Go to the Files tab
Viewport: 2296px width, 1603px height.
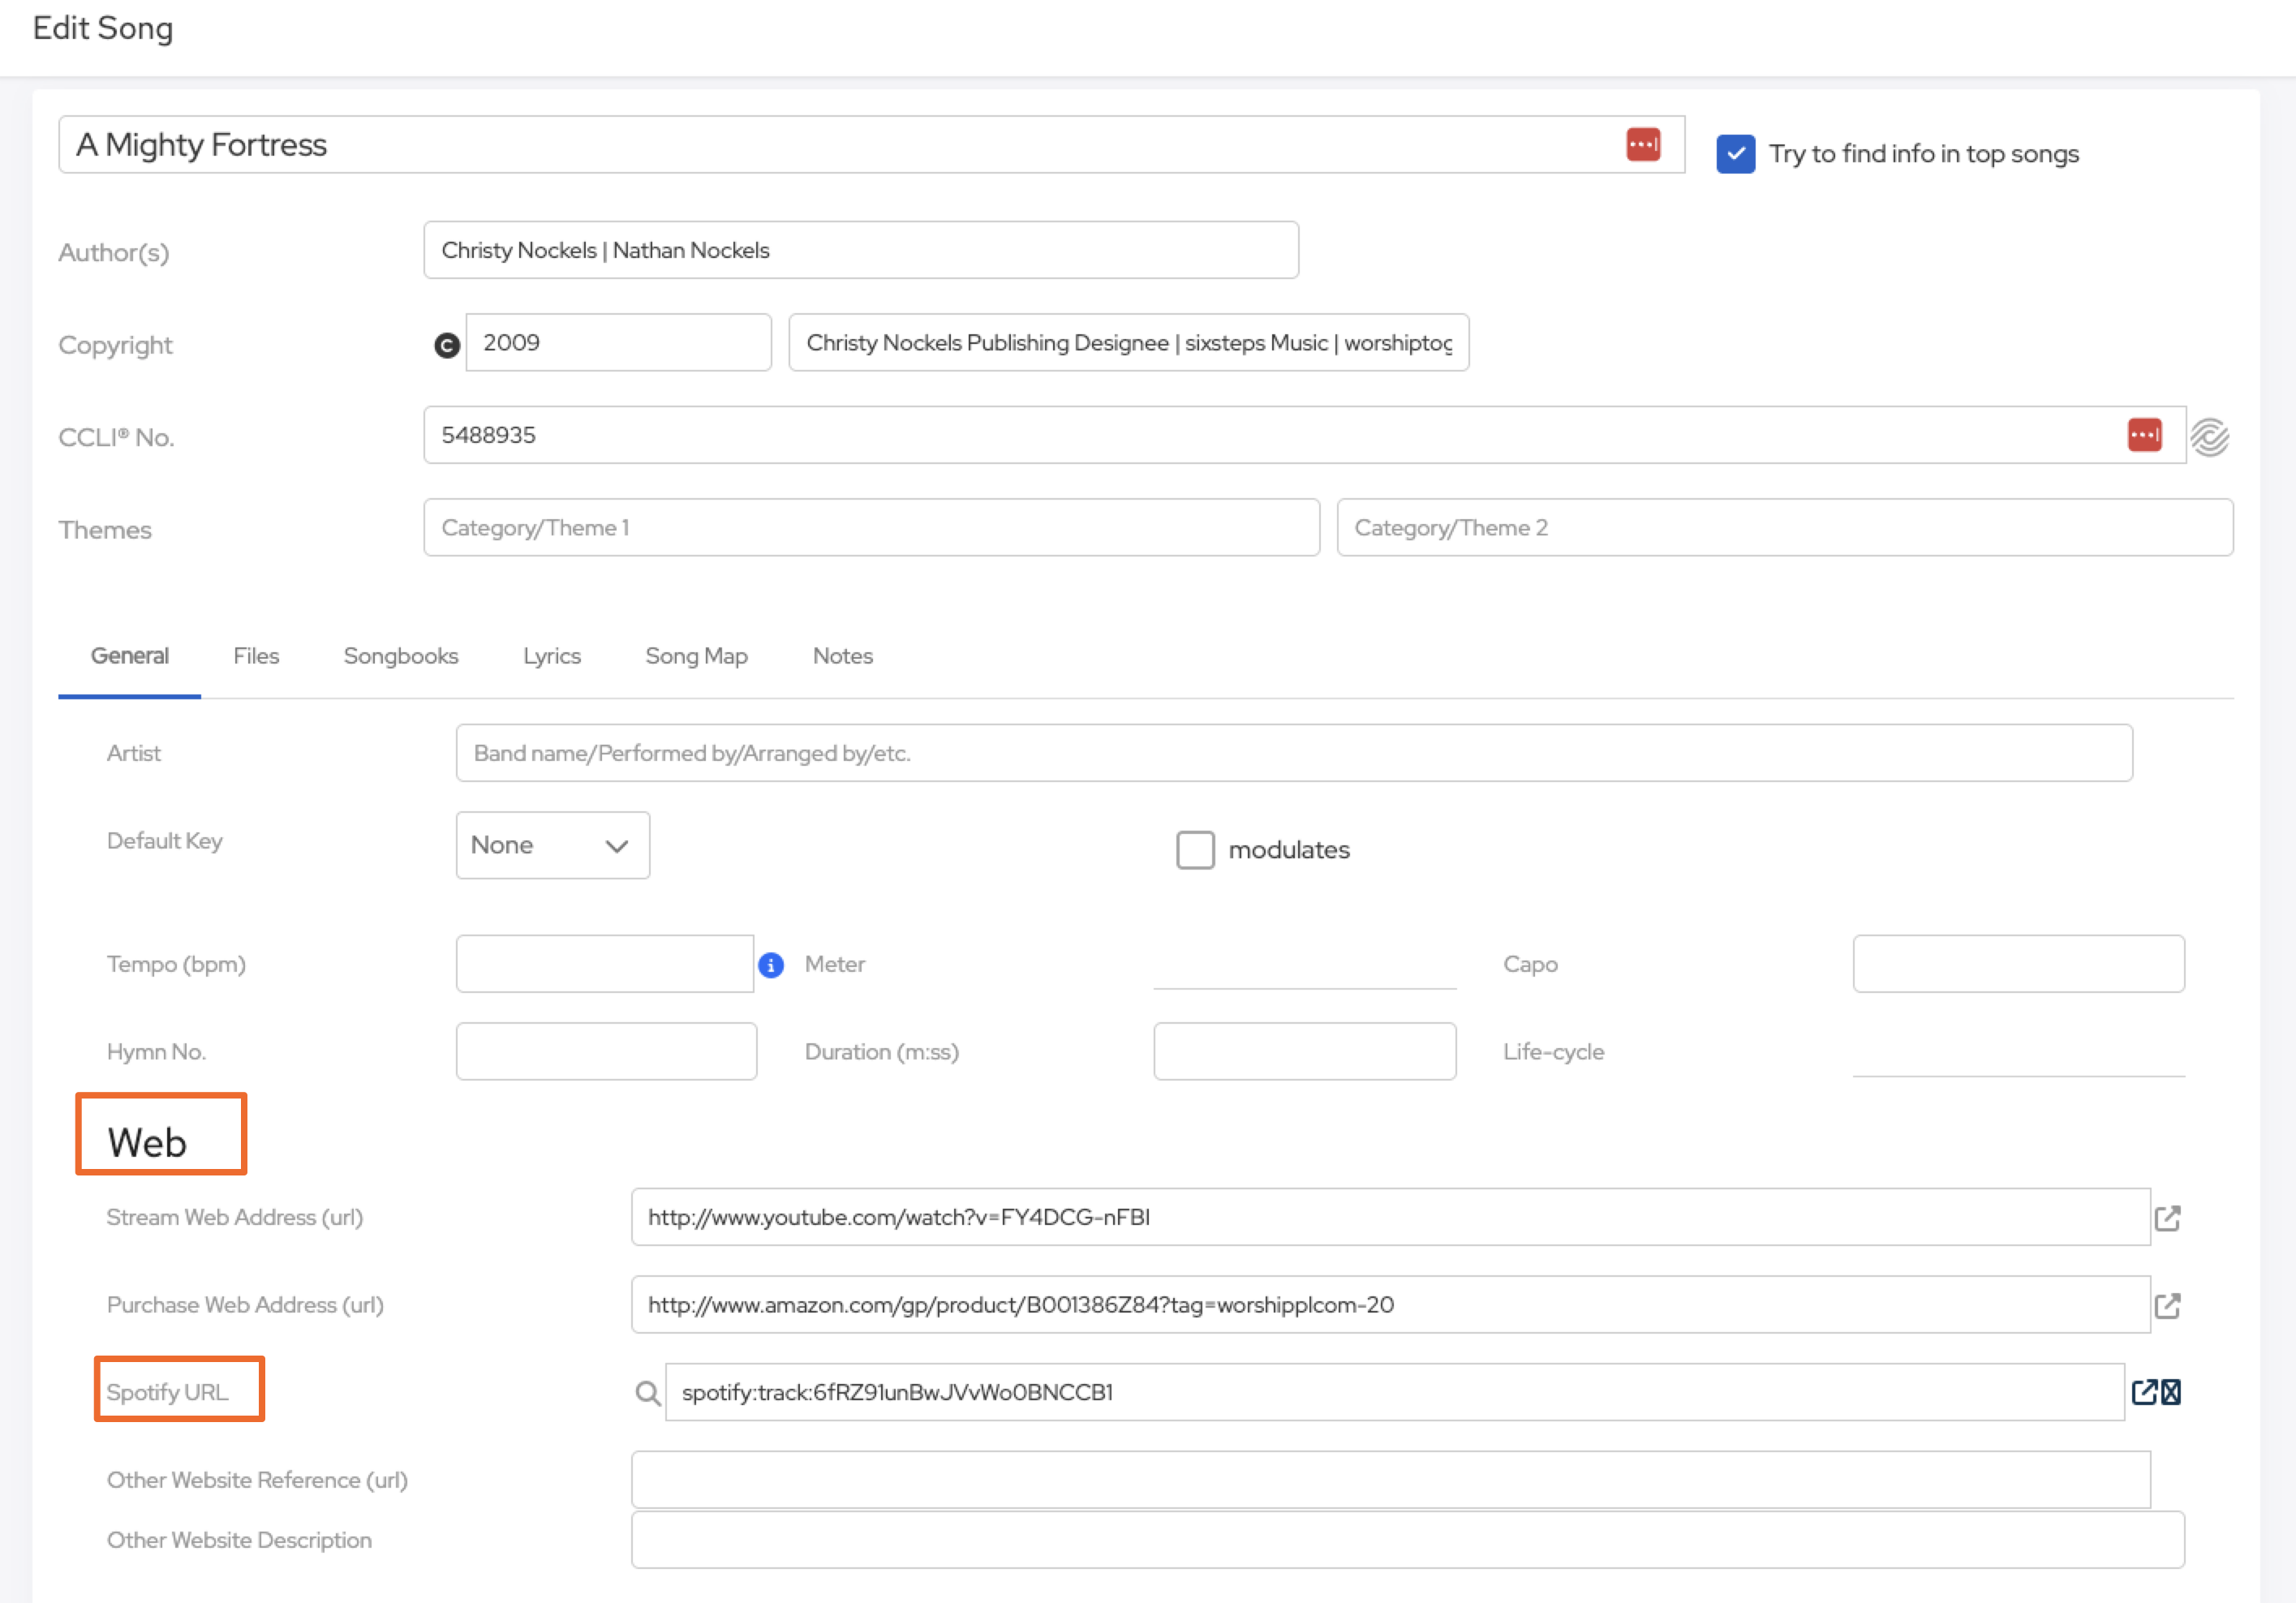tap(256, 656)
